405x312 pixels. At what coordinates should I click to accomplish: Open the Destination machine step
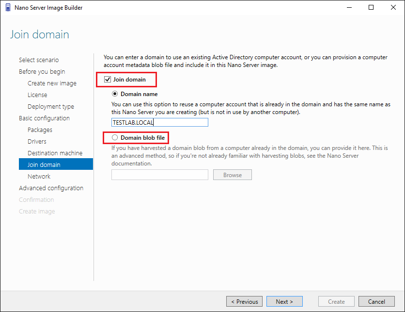55,153
